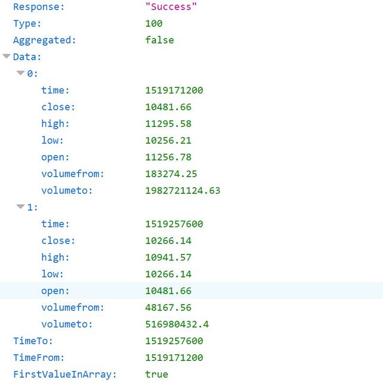383x386 pixels.
Task: Select the Type key row
Action: [26, 24]
